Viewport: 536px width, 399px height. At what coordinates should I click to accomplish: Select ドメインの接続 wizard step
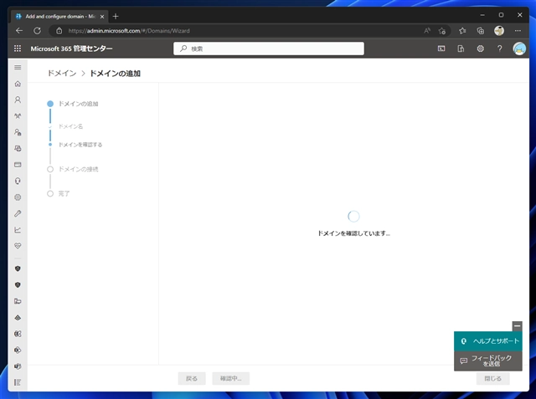point(78,169)
